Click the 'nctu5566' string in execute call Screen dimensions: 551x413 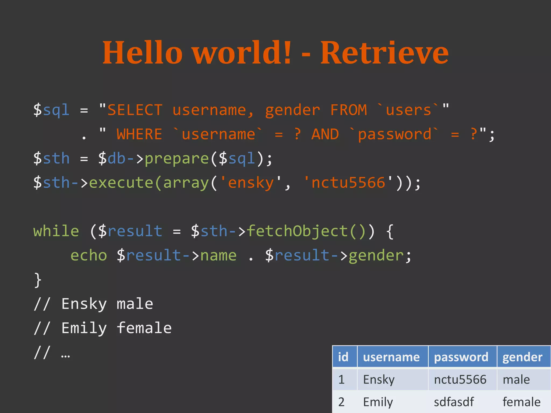[x=348, y=183]
